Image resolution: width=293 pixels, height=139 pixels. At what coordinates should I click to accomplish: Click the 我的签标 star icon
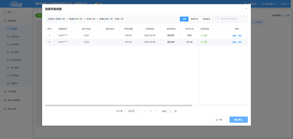point(8,52)
